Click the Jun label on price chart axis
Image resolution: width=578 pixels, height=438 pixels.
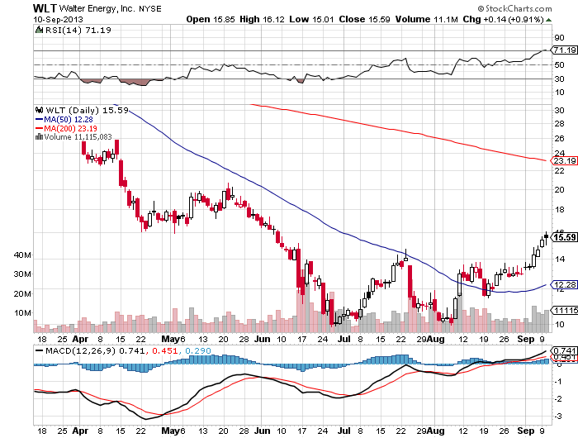point(263,339)
